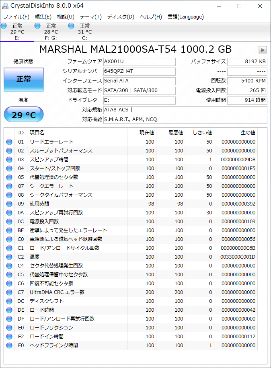
Task: Open the 機能(U) menu
Action: (x=66, y=17)
